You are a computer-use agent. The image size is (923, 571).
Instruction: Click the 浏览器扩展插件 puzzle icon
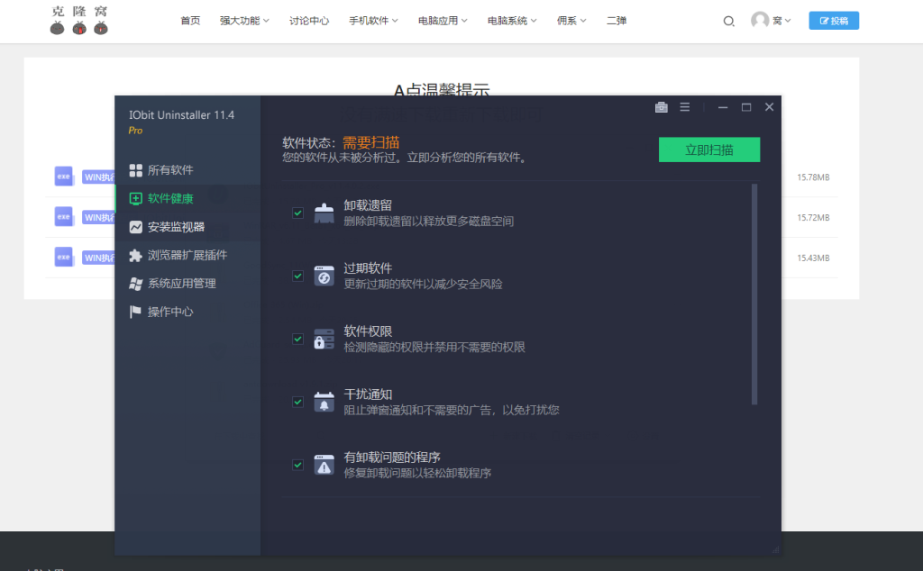point(135,255)
